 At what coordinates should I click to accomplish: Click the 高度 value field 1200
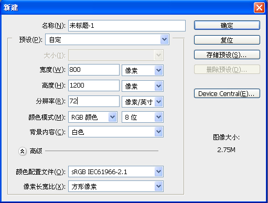(94, 86)
